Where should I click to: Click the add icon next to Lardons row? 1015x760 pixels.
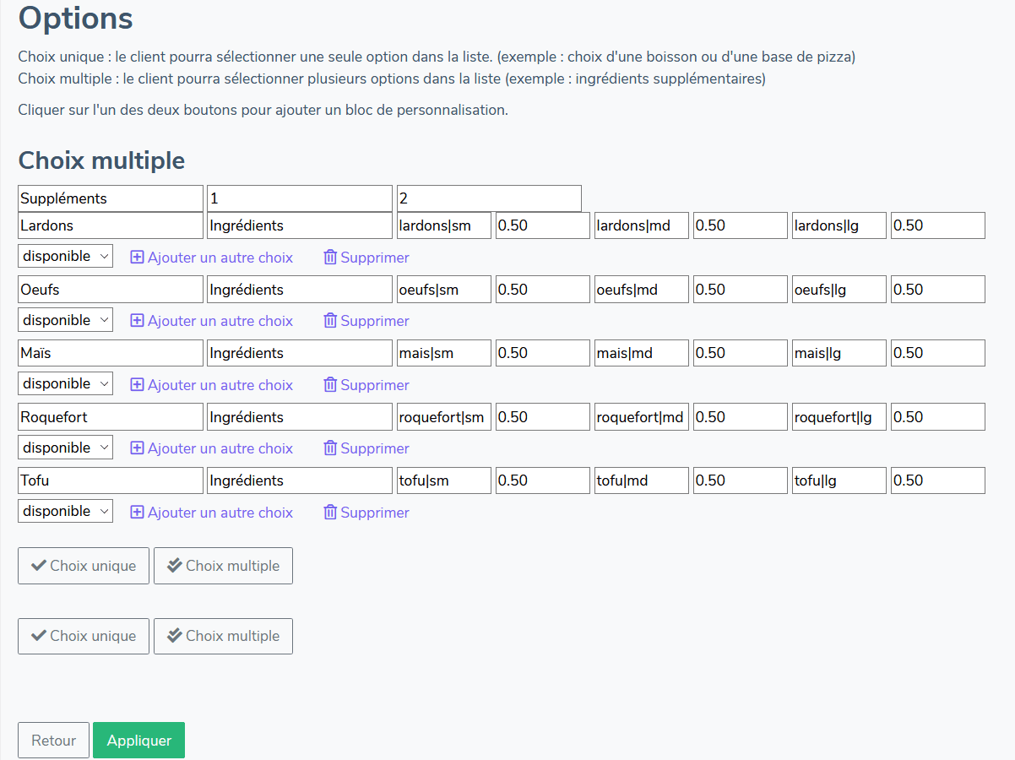pos(137,257)
